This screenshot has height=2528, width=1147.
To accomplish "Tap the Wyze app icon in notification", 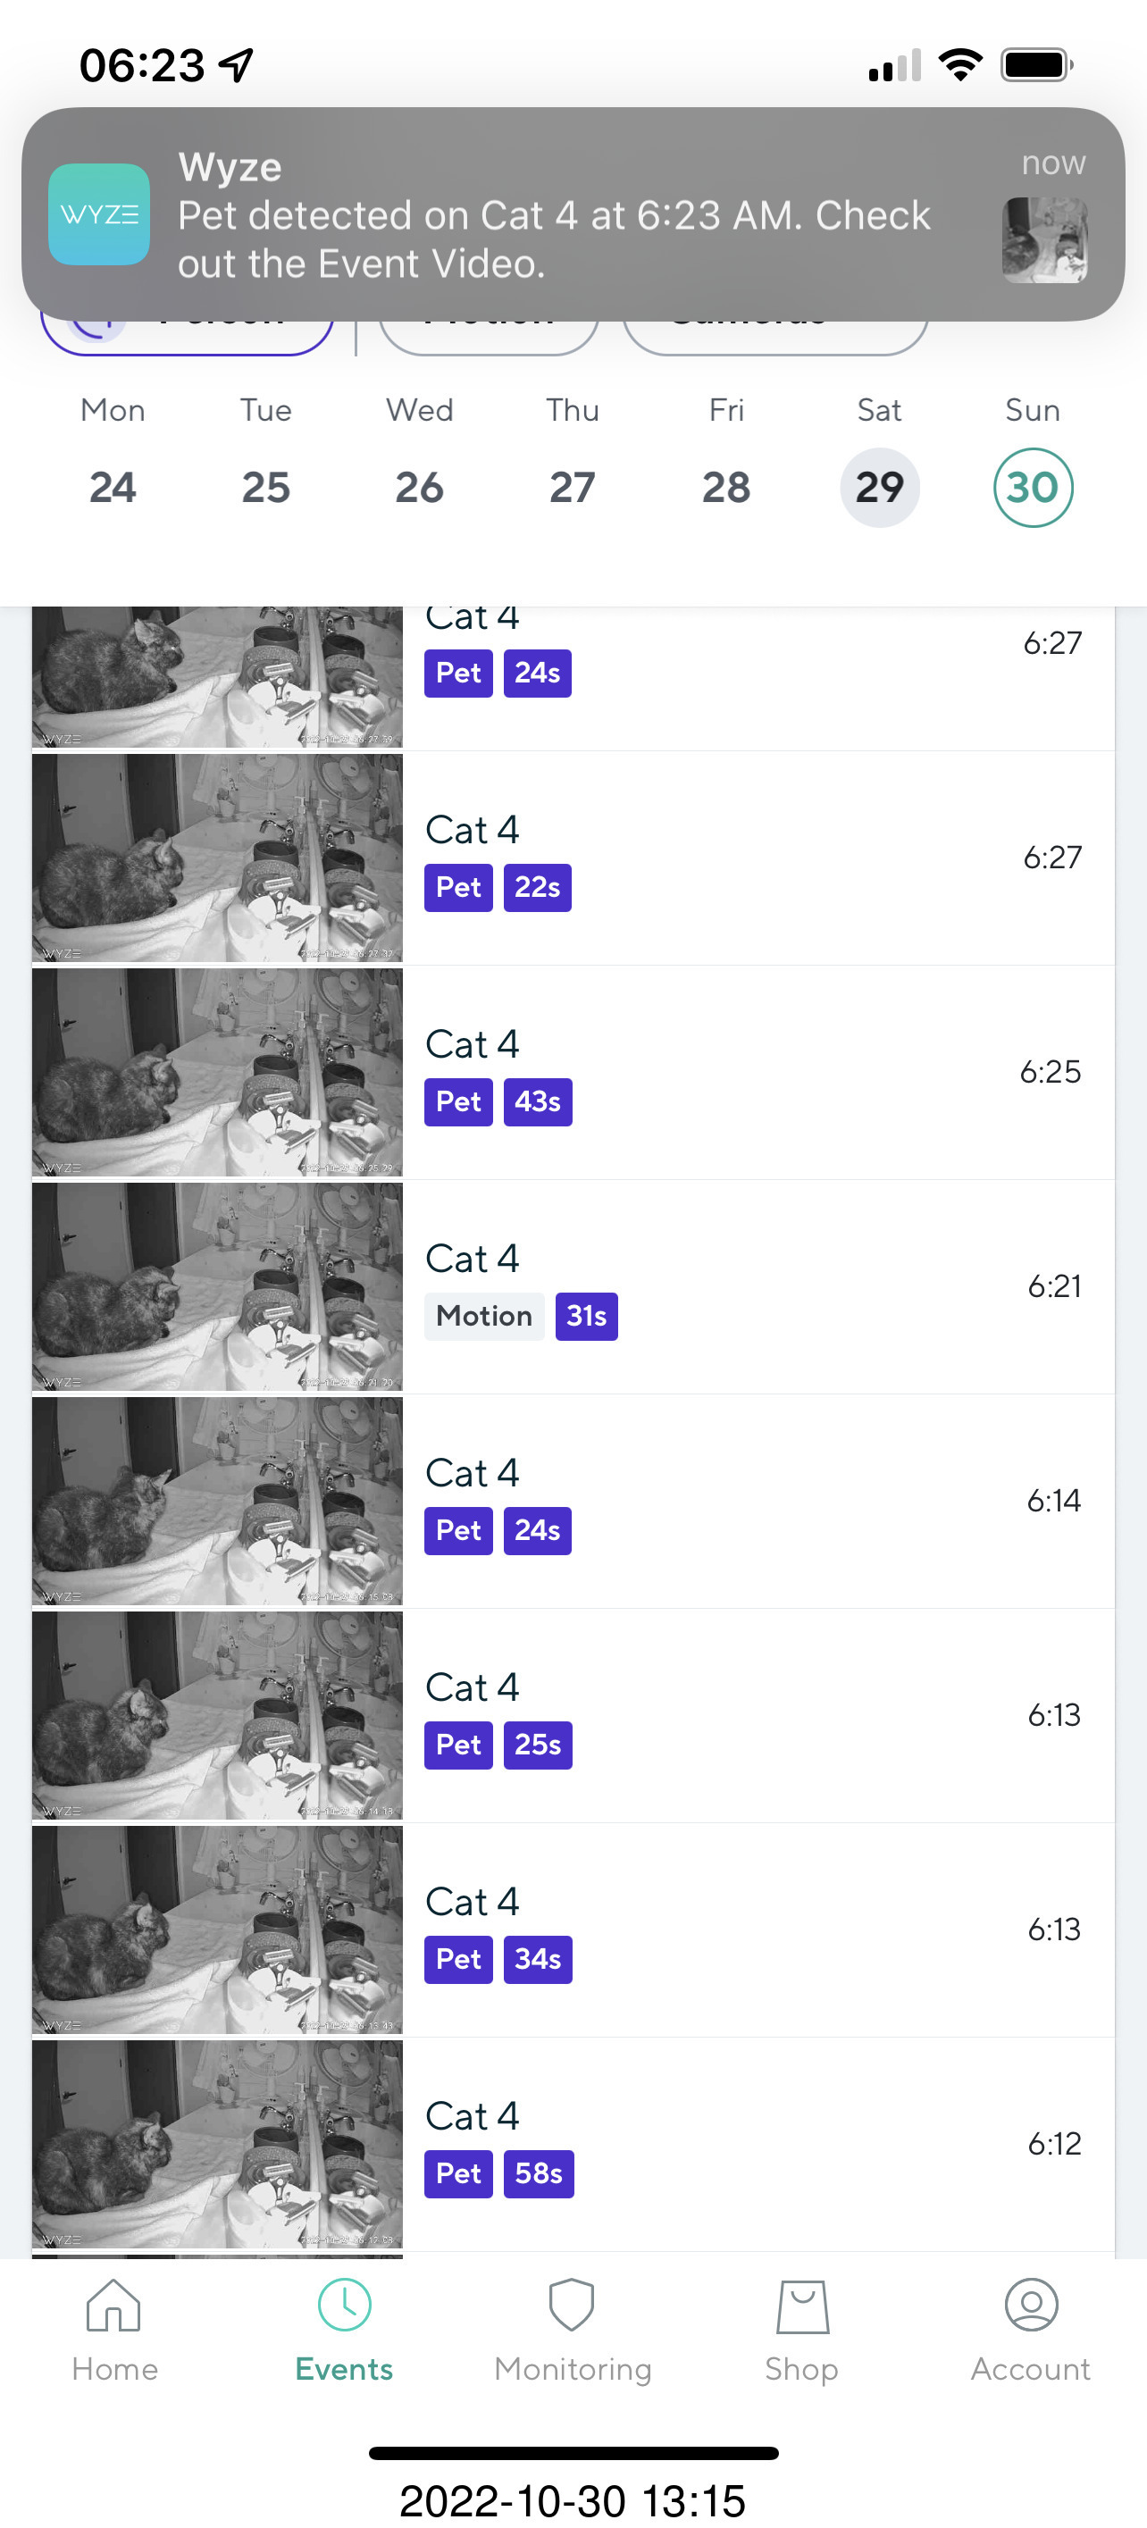I will click(99, 213).
